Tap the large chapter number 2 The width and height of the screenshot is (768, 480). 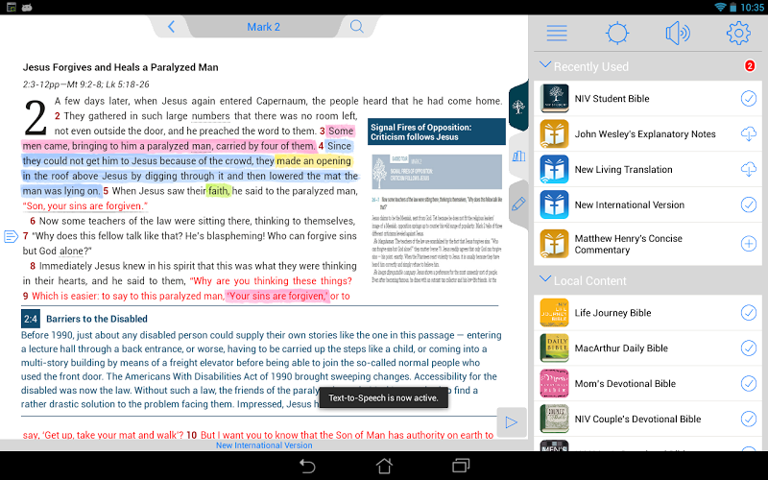tap(36, 117)
